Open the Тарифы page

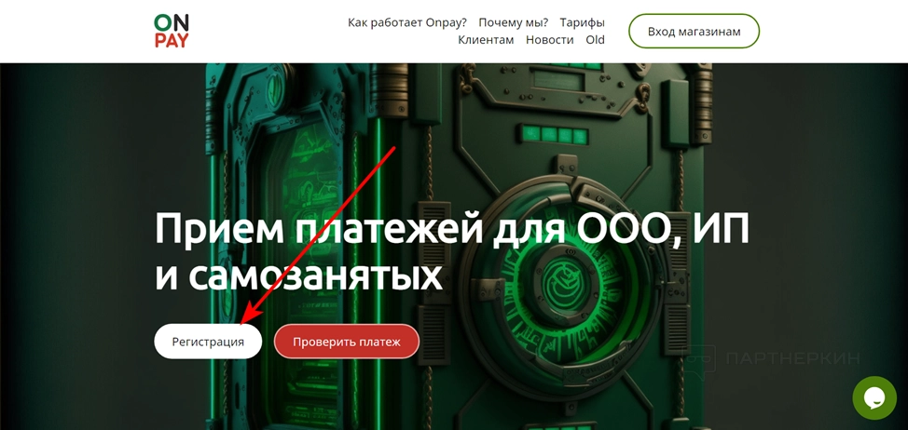pyautogui.click(x=582, y=22)
